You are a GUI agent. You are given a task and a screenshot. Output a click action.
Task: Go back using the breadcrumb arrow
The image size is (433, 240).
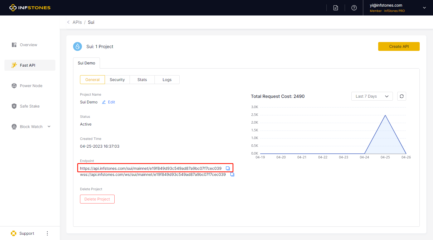point(68,22)
